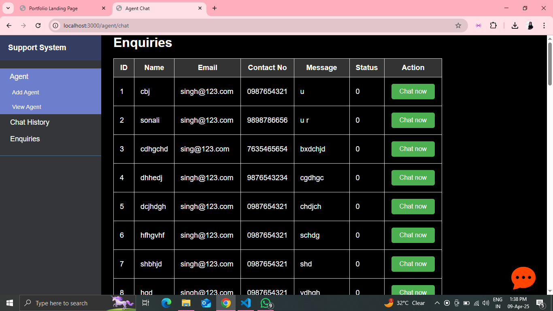The width and height of the screenshot is (553, 311).
Task: Select Add Agent in the sidebar
Action: [26, 92]
